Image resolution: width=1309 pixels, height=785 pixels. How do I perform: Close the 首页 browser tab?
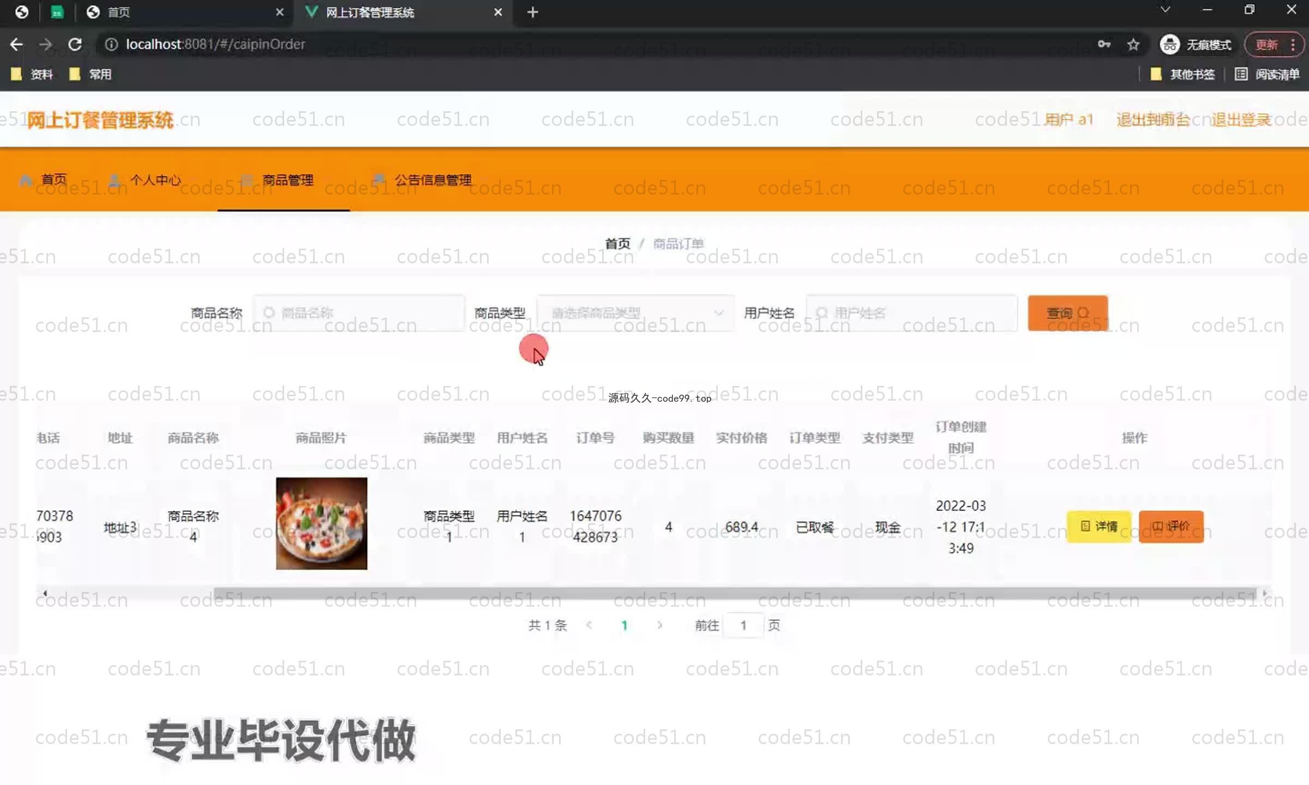[280, 12]
